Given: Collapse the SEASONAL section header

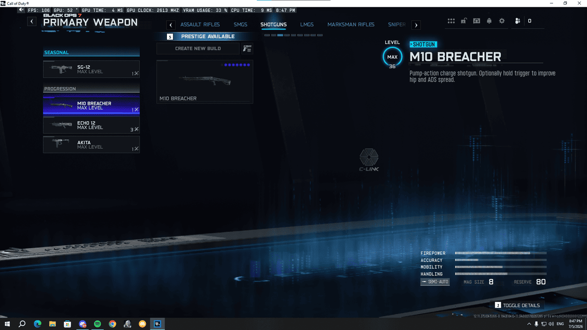Looking at the screenshot, I should [91, 53].
